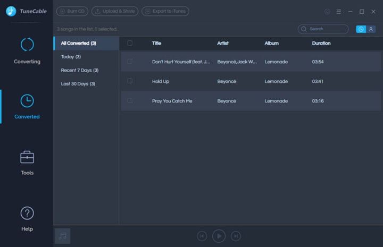383x247 pixels.
Task: Click the Burn CD button
Action: [x=72, y=11]
